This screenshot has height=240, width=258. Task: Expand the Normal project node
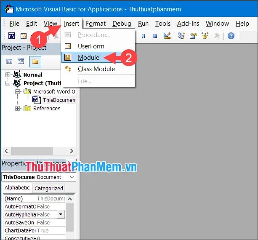pos(8,75)
